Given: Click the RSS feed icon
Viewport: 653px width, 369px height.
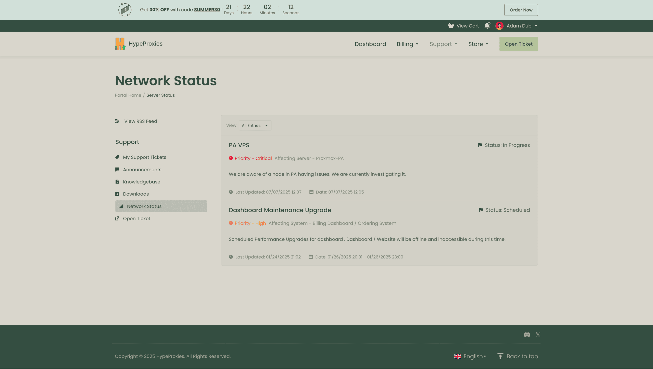Looking at the screenshot, I should pos(117,121).
